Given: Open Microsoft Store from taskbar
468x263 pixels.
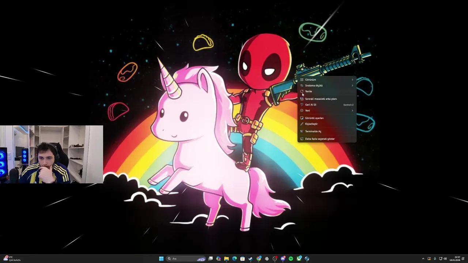Looking at the screenshot, I should tap(242, 259).
